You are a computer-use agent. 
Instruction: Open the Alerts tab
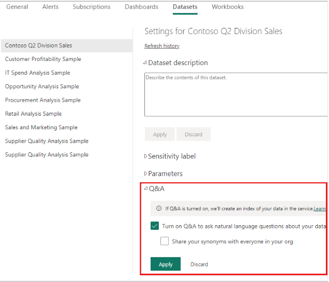click(x=51, y=7)
